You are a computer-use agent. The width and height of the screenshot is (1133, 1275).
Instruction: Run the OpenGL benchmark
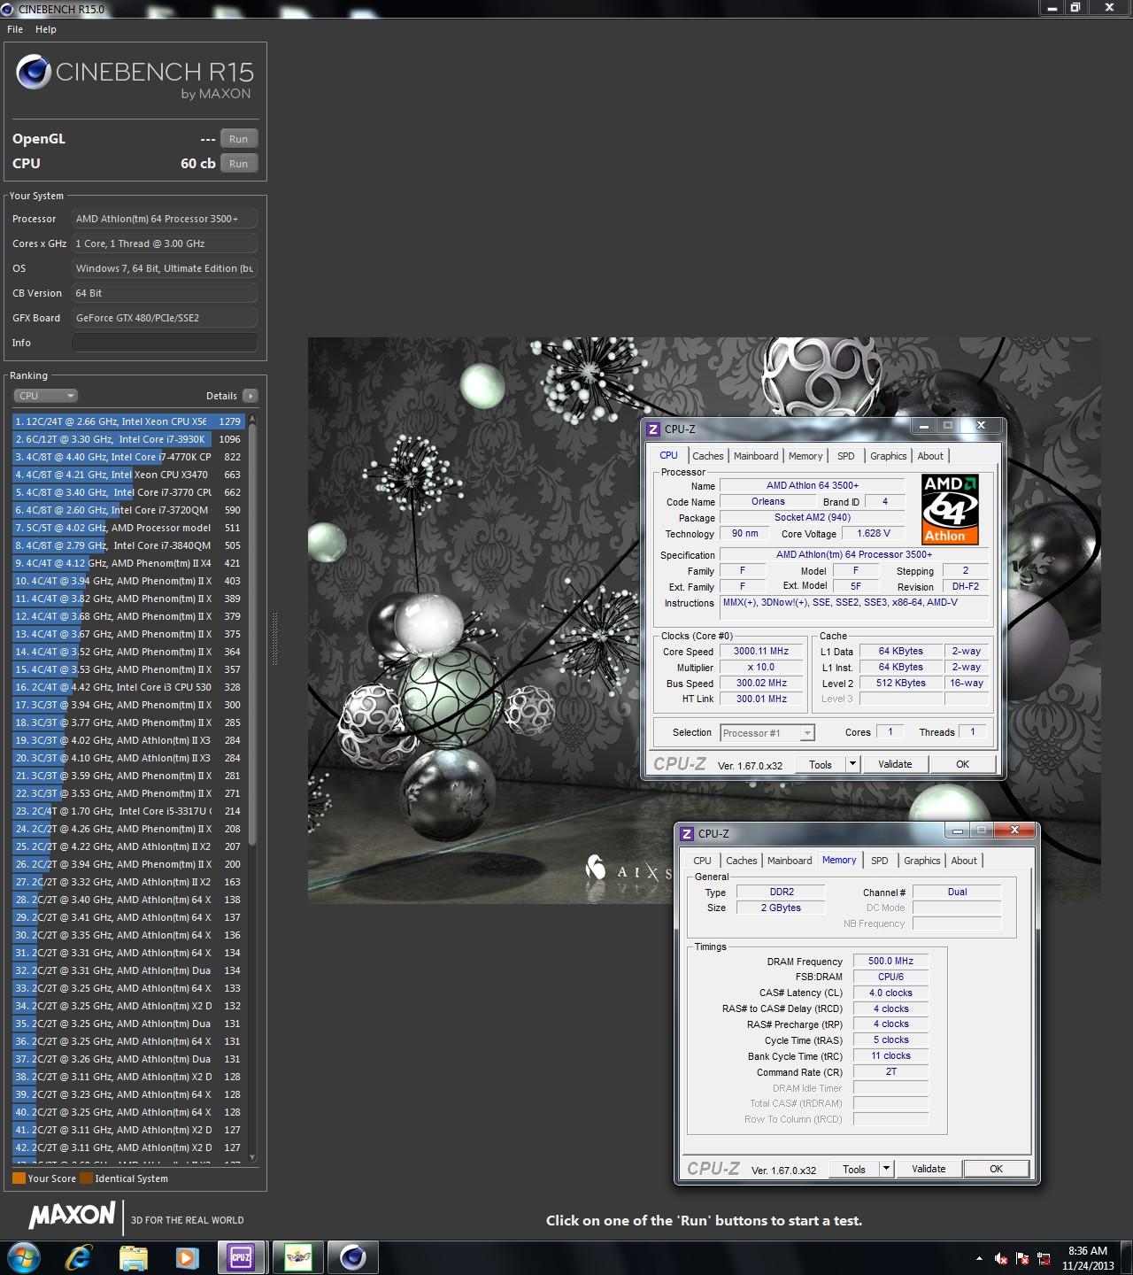[x=239, y=139]
